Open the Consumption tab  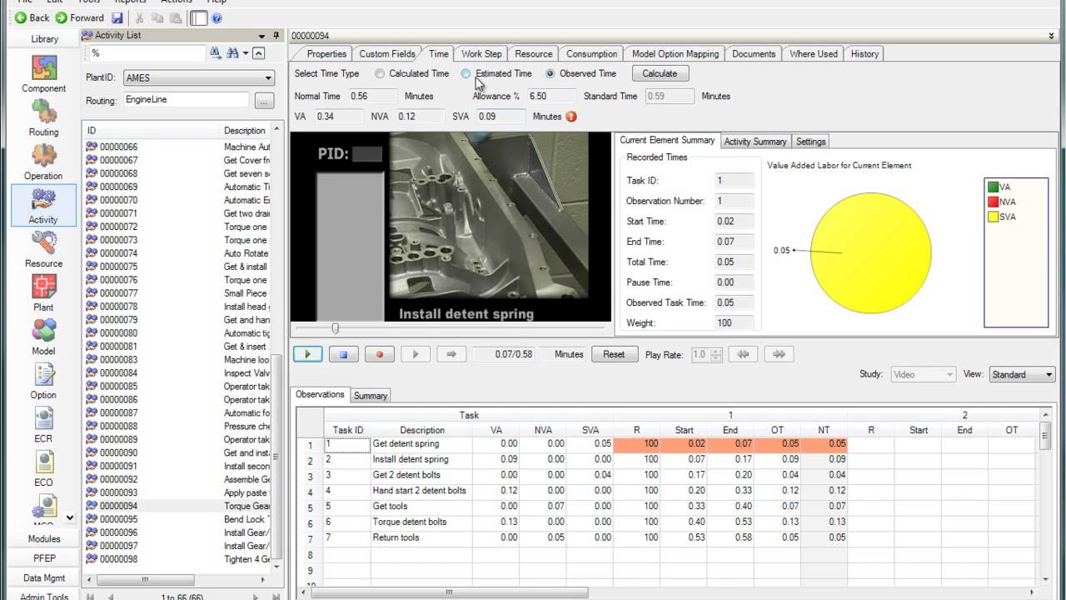coord(591,53)
